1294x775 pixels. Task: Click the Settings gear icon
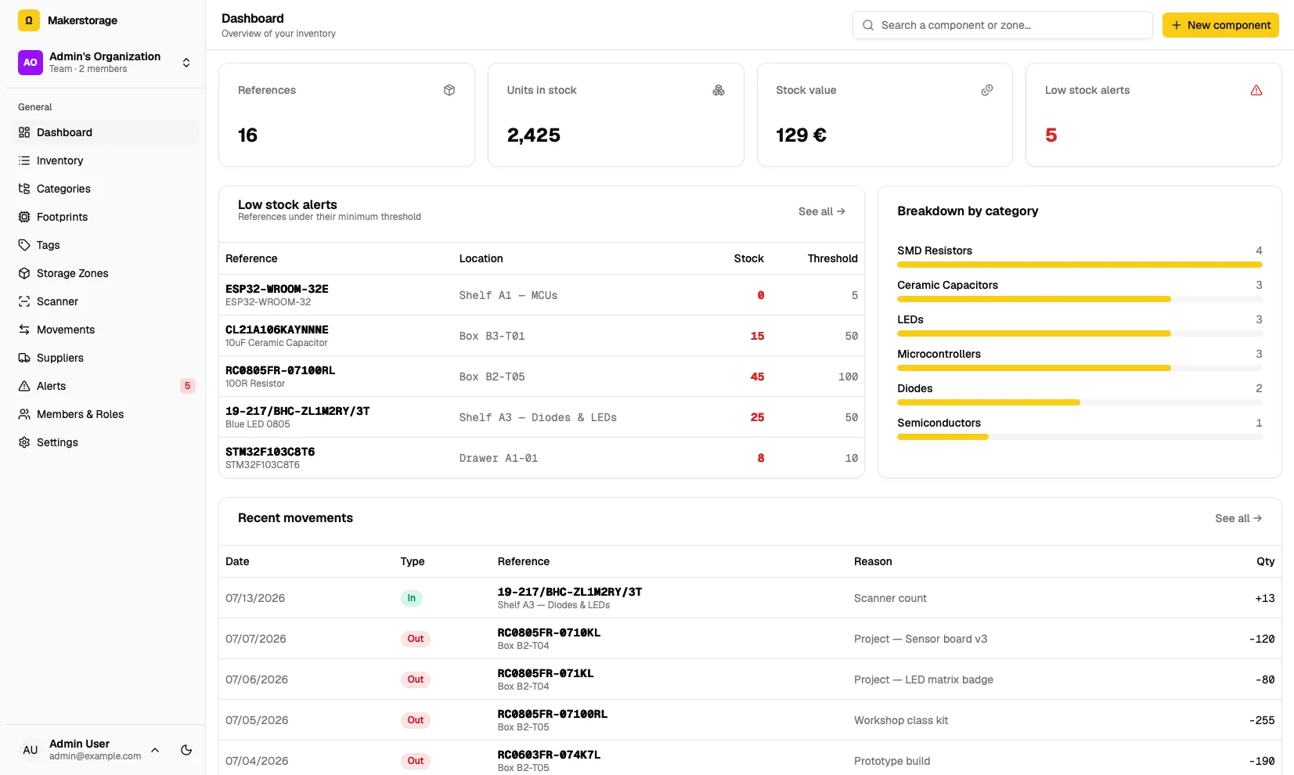click(24, 442)
